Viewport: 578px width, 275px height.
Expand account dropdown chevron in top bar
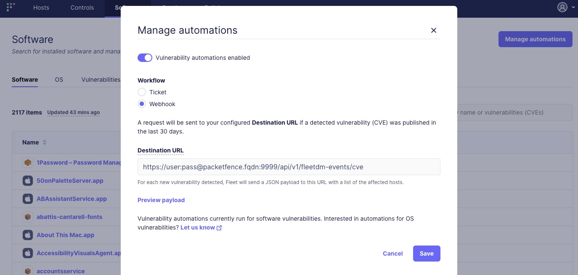(573, 7)
